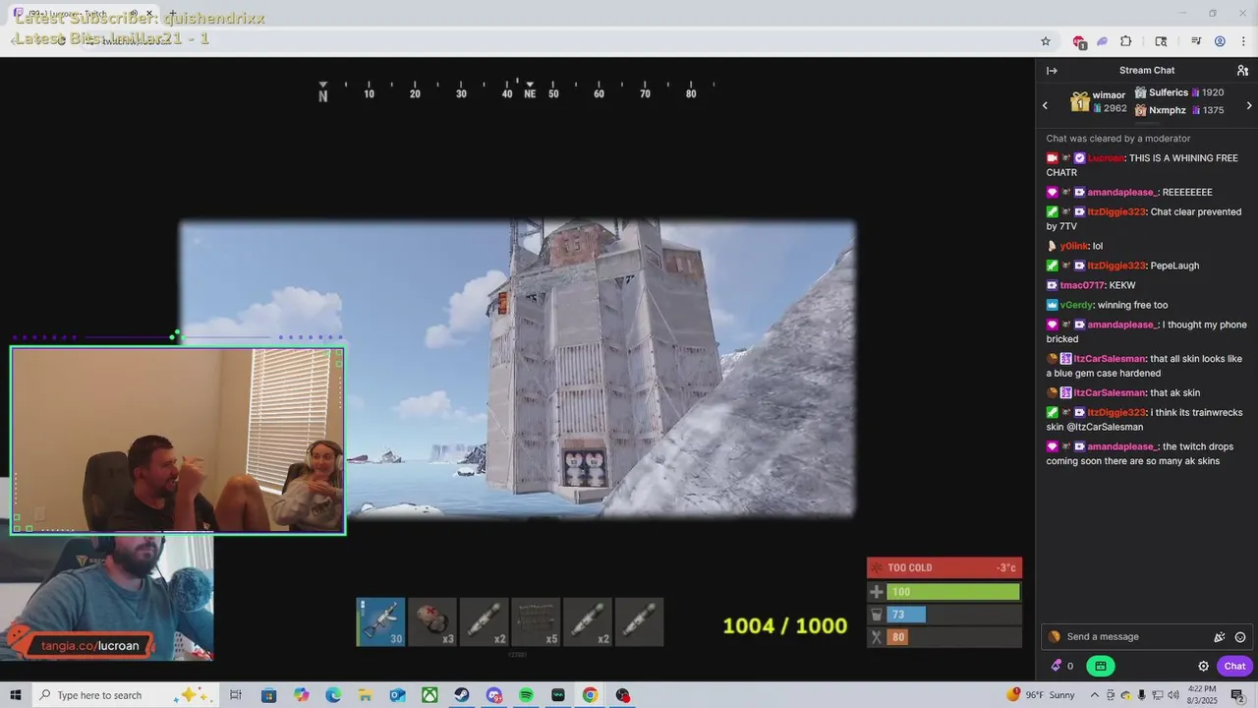Open Google Chrome from taskbar

pyautogui.click(x=590, y=695)
